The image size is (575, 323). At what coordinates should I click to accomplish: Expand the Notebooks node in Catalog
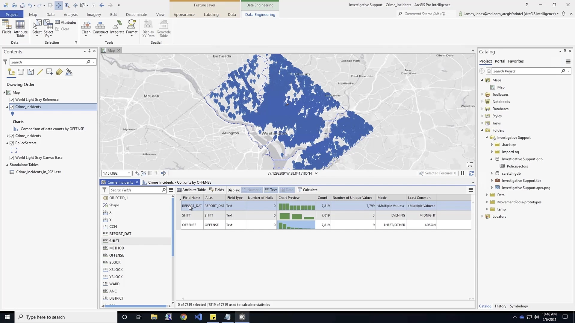point(482,102)
